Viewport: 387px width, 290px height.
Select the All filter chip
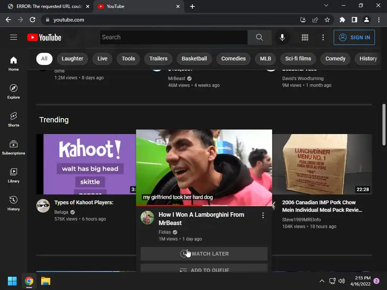[44, 59]
